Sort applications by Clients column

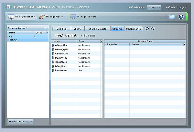tap(40, 33)
